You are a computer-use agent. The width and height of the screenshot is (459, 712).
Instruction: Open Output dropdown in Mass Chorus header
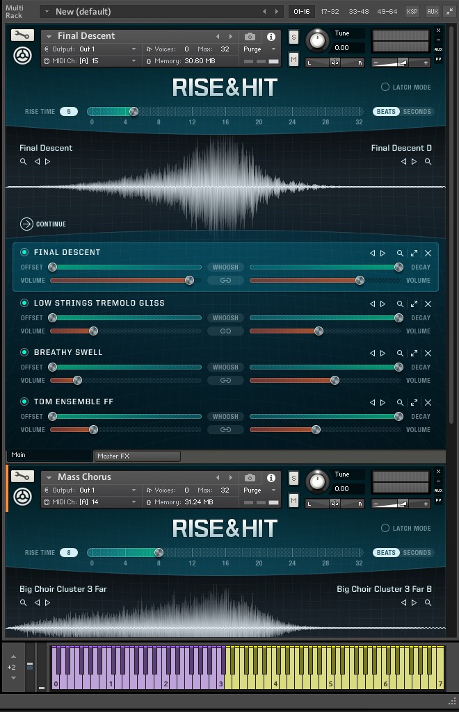(134, 490)
